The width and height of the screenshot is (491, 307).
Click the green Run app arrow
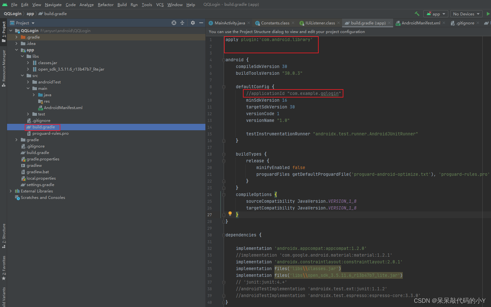[x=488, y=14]
